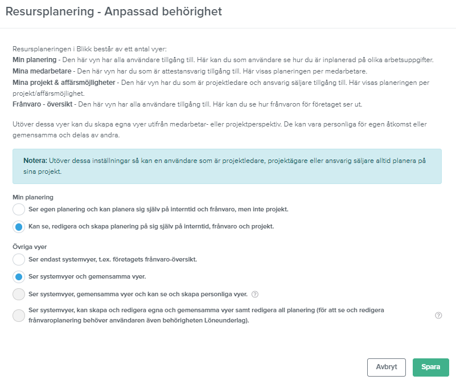
Task: Click the 'Övriga vyer' section label
Action: 30,247
